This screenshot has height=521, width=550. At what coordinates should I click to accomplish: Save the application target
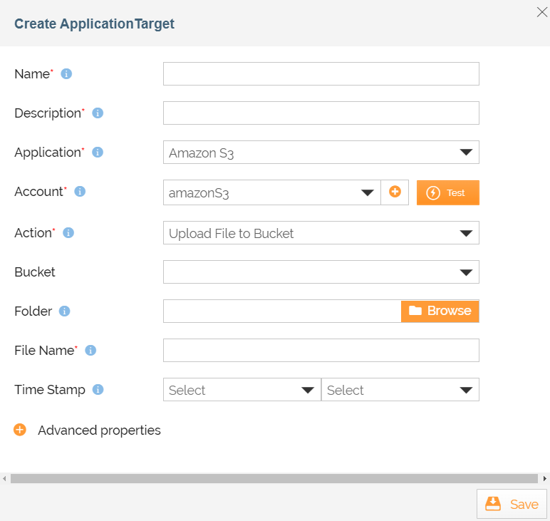click(x=512, y=504)
